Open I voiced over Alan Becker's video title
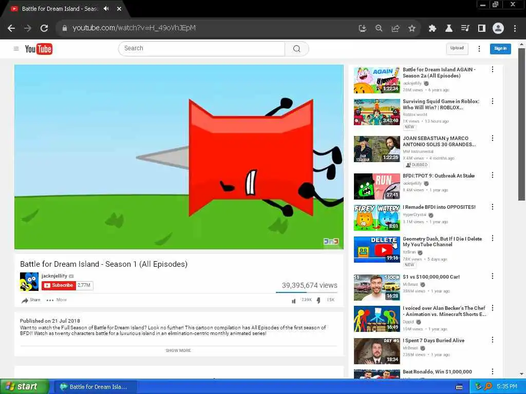The height and width of the screenshot is (394, 526). (444, 311)
